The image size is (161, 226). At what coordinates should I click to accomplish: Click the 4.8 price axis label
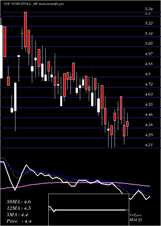[147, 74]
